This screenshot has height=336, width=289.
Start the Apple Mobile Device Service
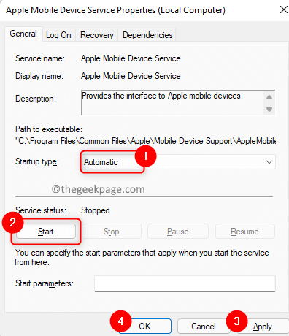pos(46,232)
